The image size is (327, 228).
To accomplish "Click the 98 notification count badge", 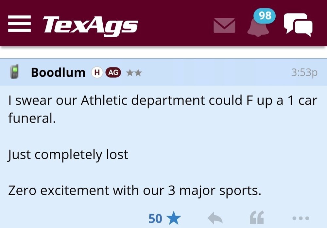I will click(265, 15).
